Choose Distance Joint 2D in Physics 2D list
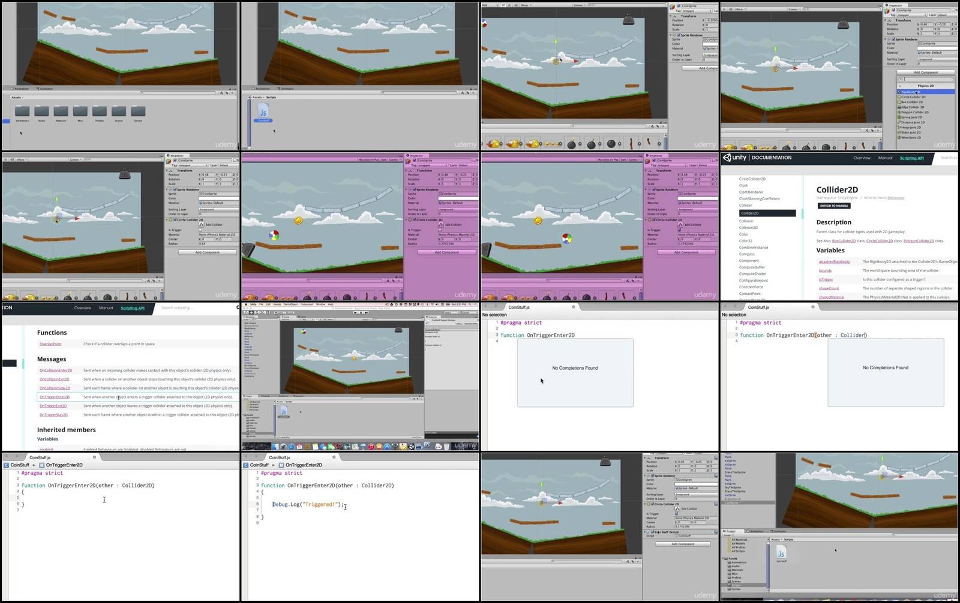 (926, 122)
